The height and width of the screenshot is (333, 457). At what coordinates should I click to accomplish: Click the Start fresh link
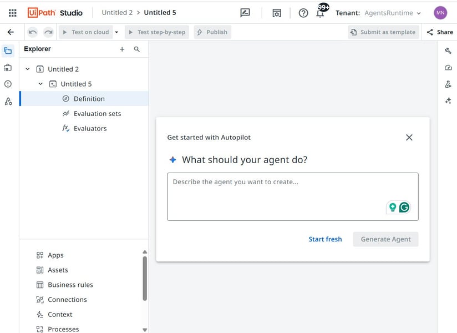pyautogui.click(x=325, y=239)
